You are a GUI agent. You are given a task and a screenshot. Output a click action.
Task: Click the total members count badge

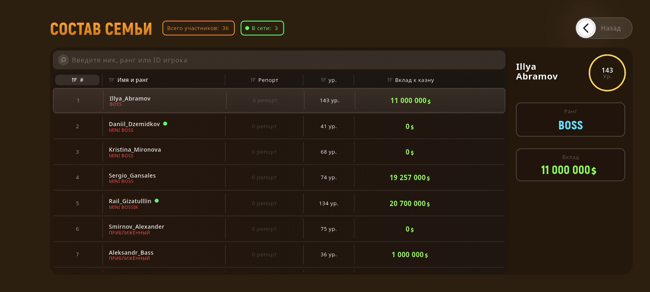pos(198,28)
